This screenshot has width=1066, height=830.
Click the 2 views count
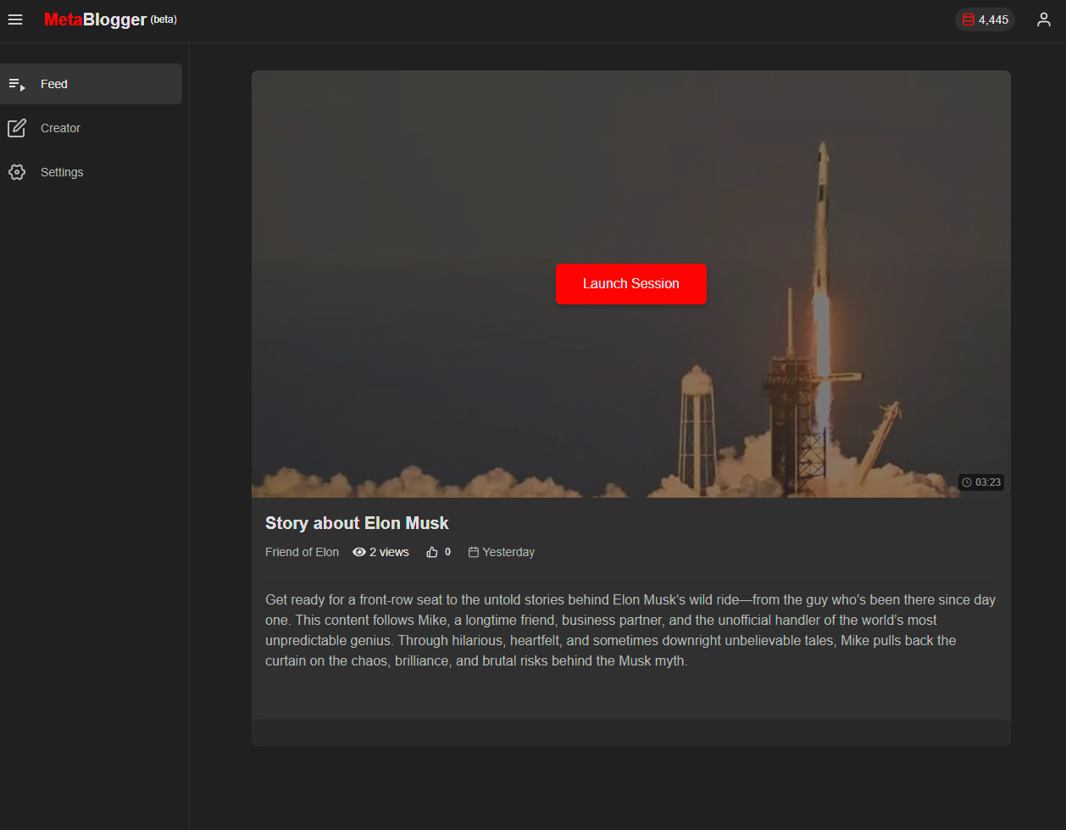[x=389, y=552]
